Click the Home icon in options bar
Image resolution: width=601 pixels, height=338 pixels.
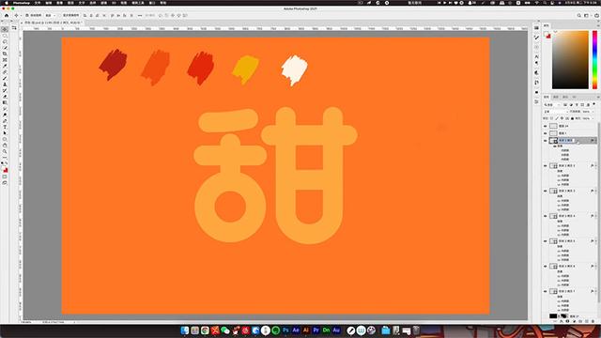7,15
